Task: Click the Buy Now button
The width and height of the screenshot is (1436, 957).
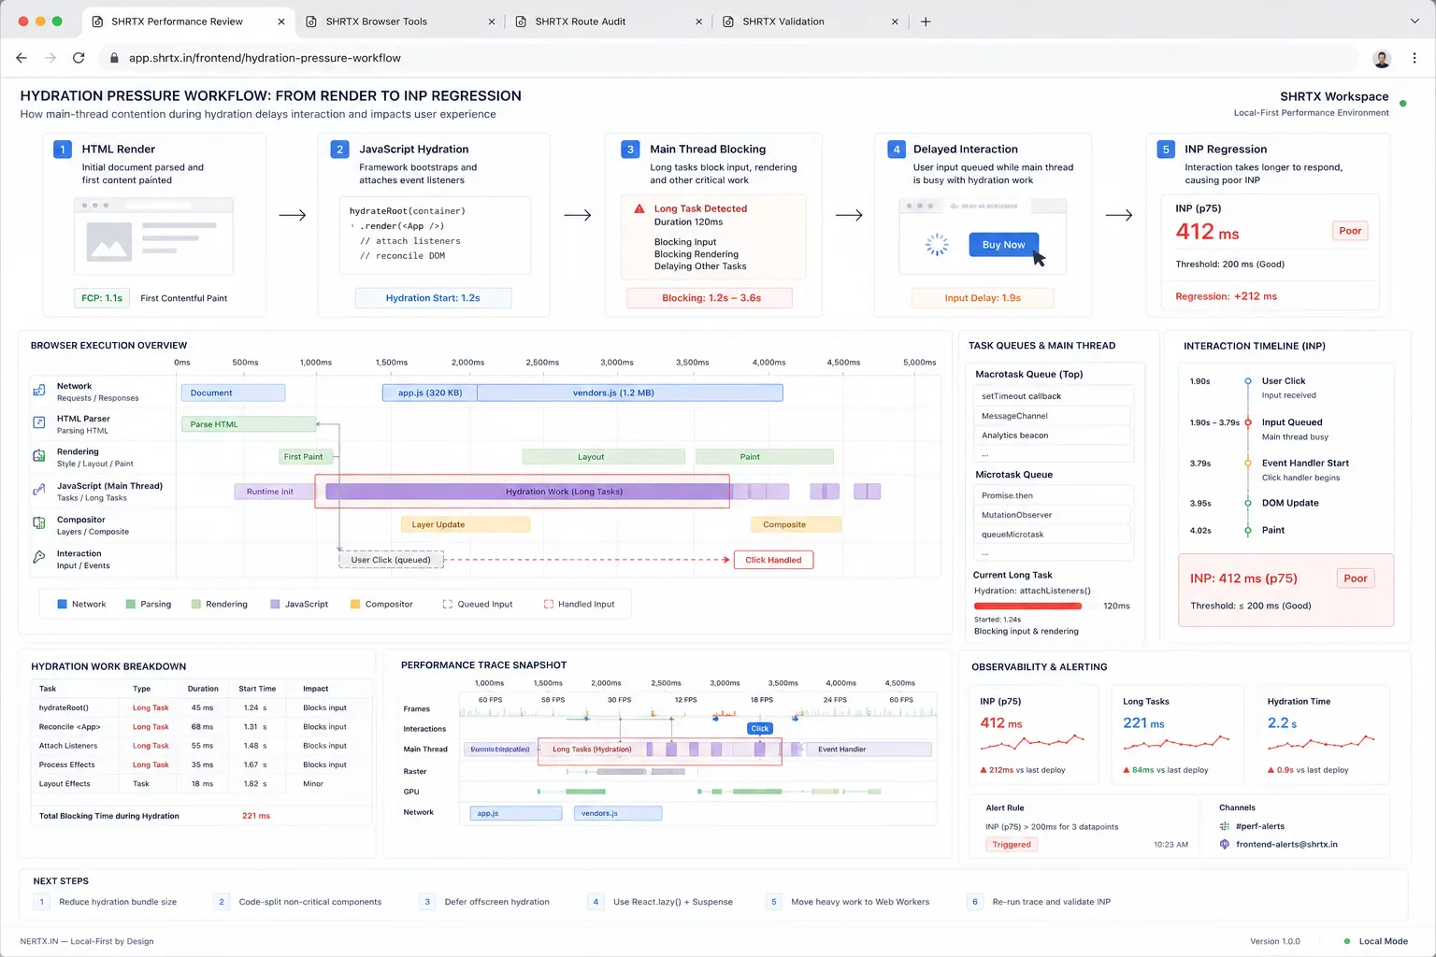Action: pos(1003,245)
